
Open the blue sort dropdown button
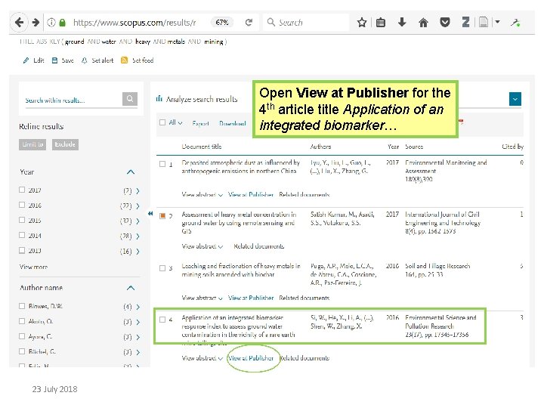point(515,99)
